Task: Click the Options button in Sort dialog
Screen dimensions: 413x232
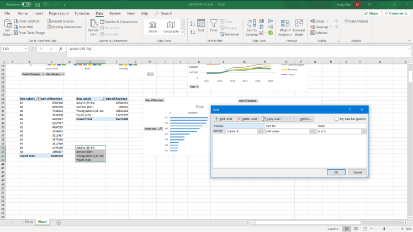Action: pos(306,118)
